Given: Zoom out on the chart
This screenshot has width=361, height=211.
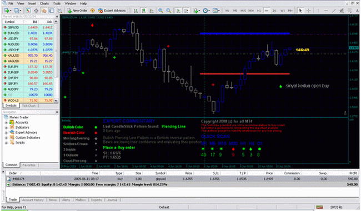Looking at the screenshot, I should click(x=168, y=11).
